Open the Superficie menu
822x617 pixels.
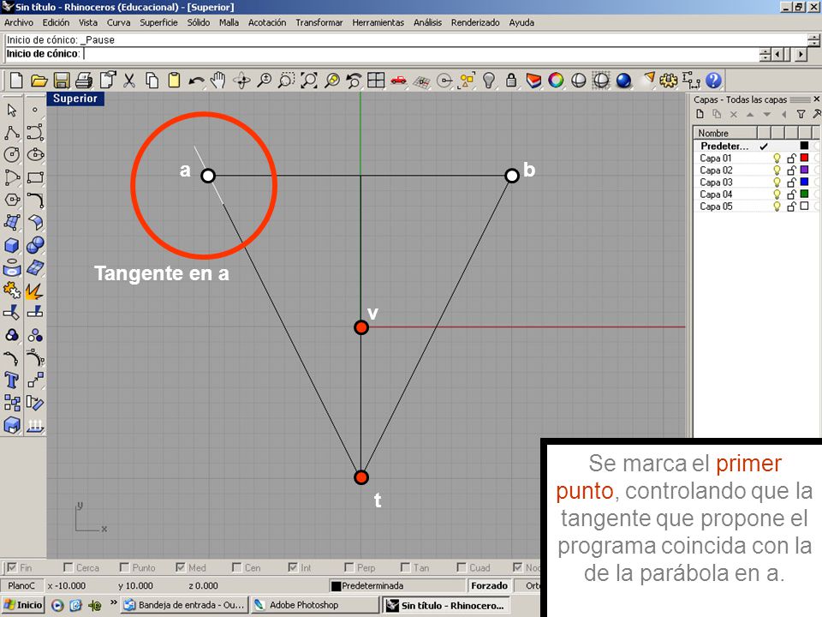[x=158, y=22]
